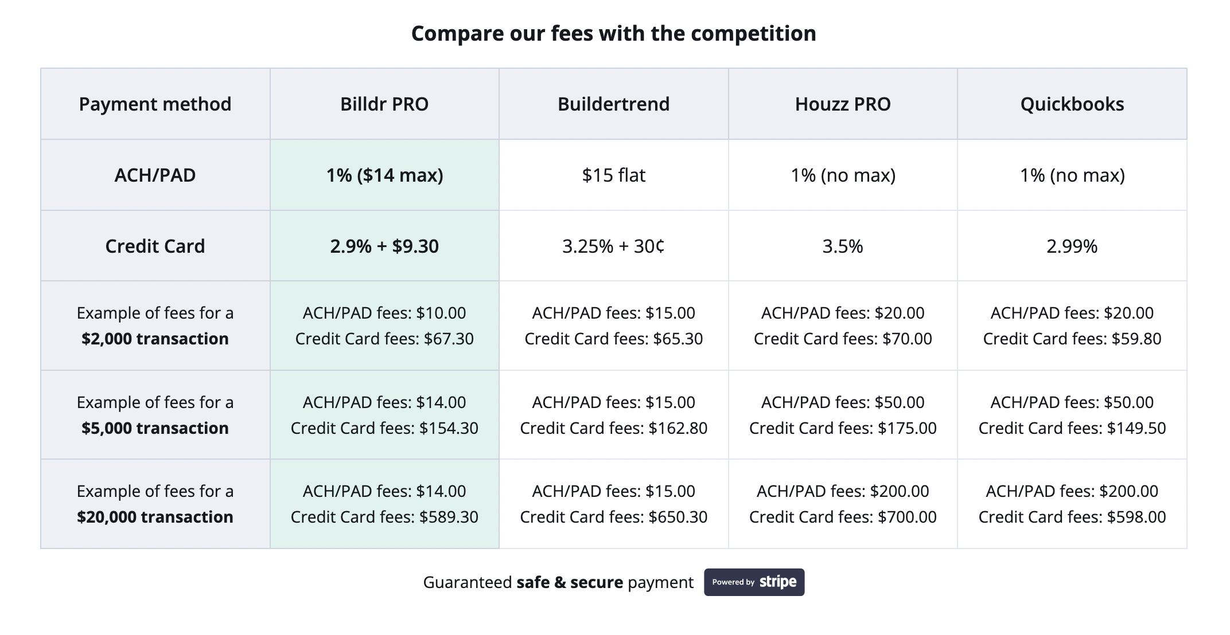Screen dimensions: 1230x635
Task: Click the Billdr PRO column header
Action: (384, 104)
